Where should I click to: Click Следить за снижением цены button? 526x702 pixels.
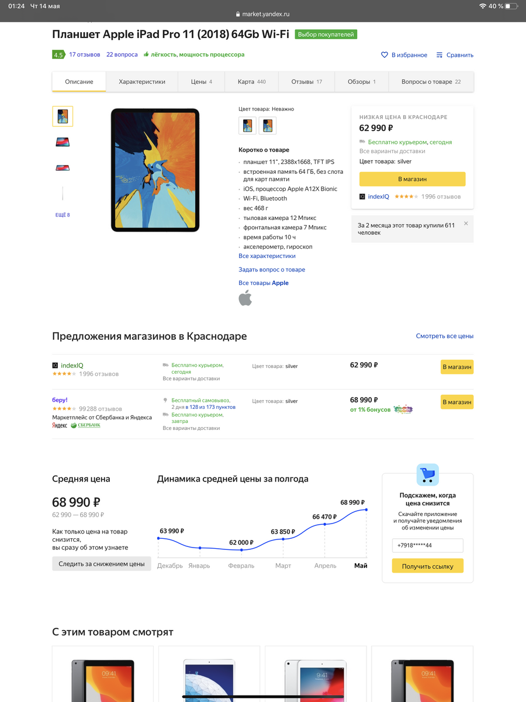102,564
